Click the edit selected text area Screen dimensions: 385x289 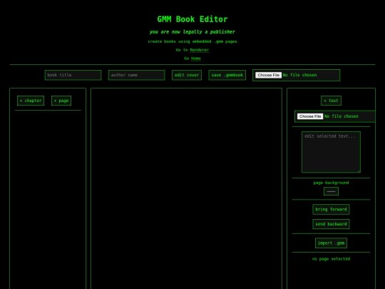click(x=331, y=152)
